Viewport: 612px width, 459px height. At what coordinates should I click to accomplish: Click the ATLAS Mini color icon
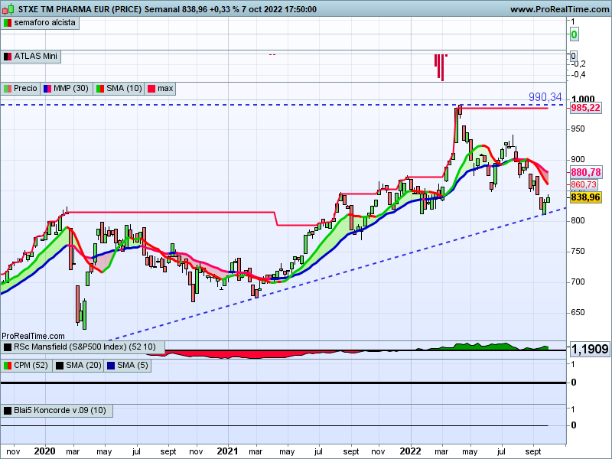[8, 57]
